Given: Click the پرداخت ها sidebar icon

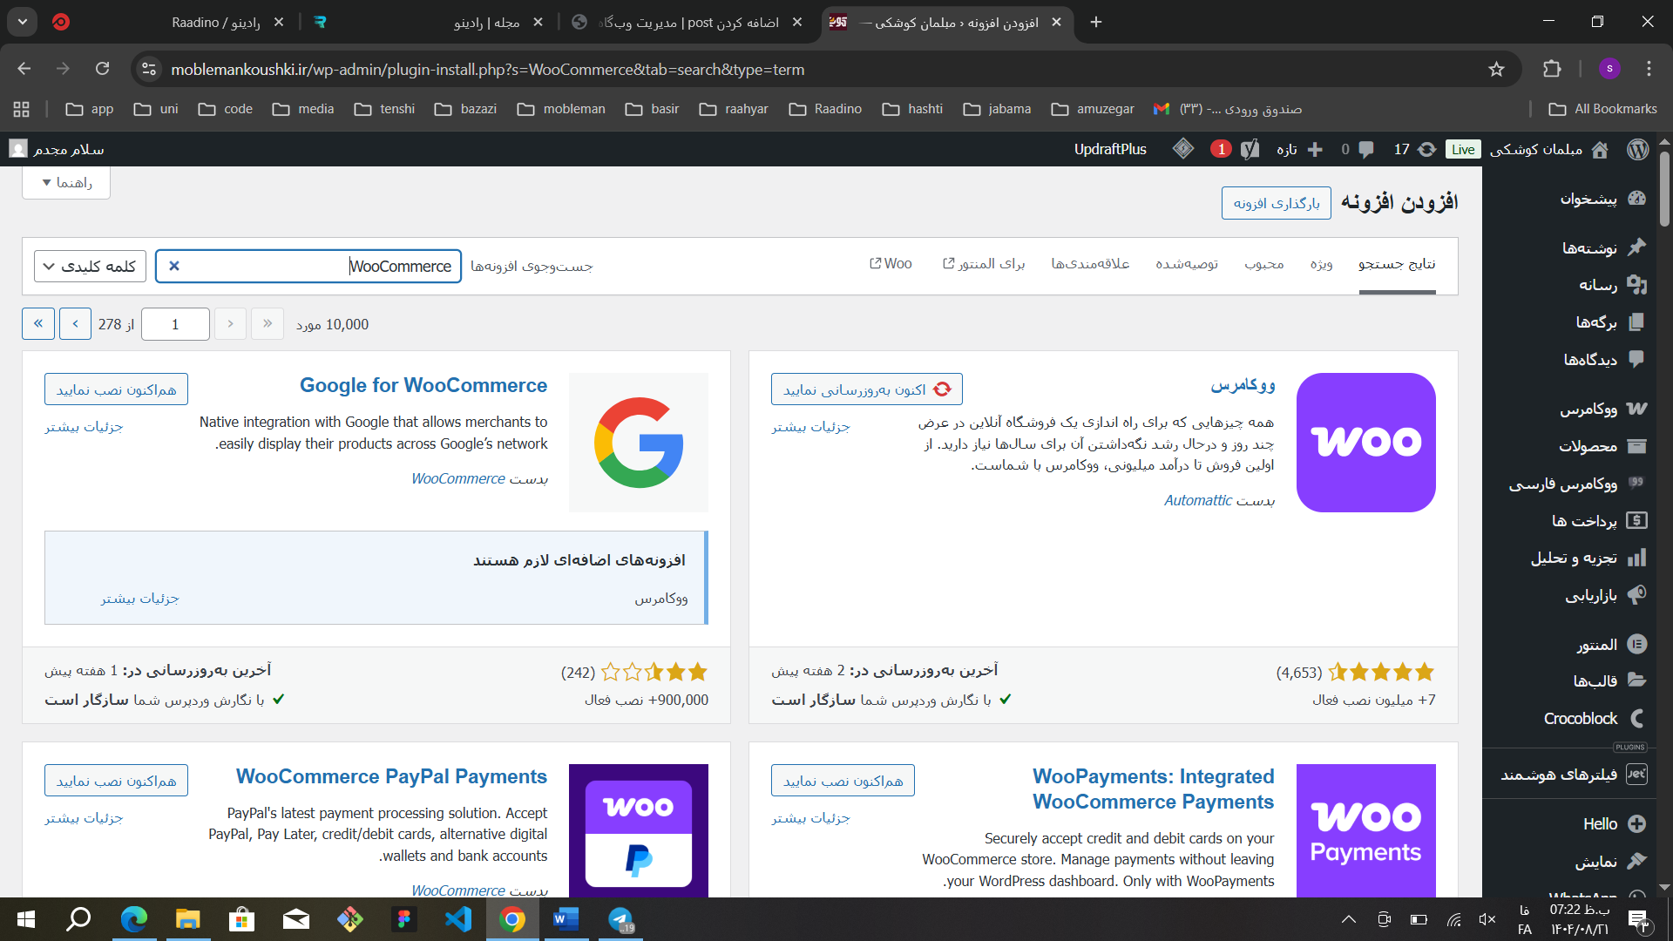Looking at the screenshot, I should (1637, 520).
